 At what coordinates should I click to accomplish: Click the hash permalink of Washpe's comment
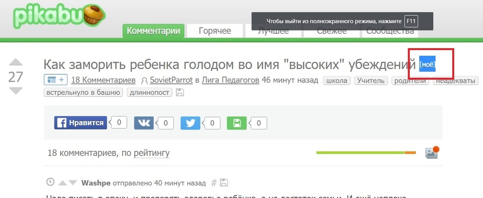pos(214,183)
